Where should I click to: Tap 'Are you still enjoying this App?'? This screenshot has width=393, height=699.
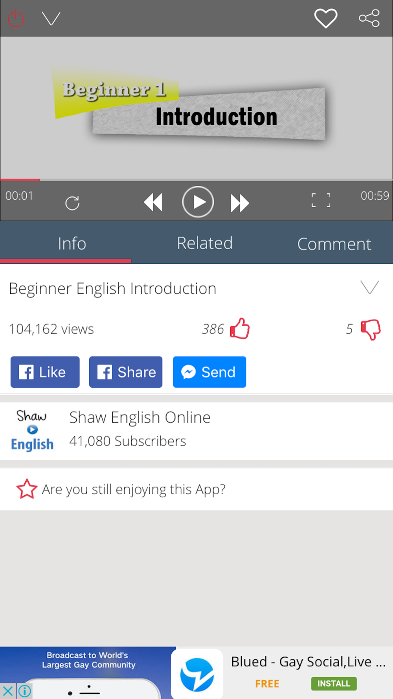[134, 489]
